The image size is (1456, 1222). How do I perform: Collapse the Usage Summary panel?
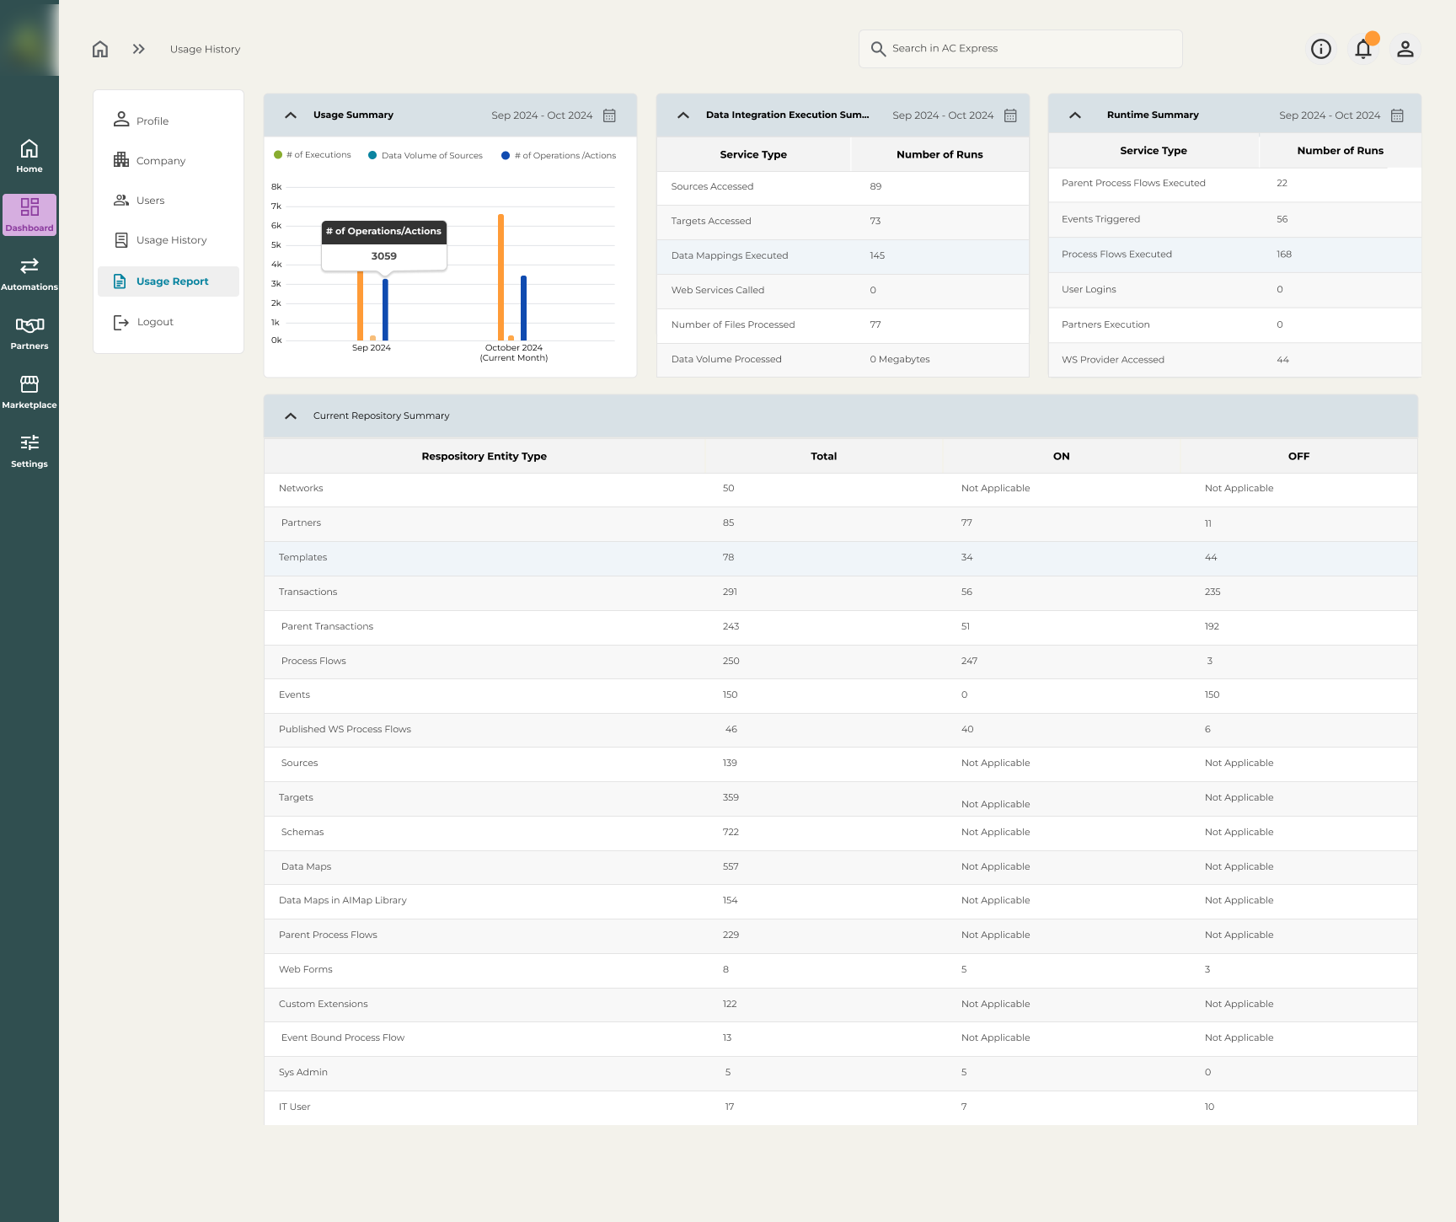pos(291,115)
